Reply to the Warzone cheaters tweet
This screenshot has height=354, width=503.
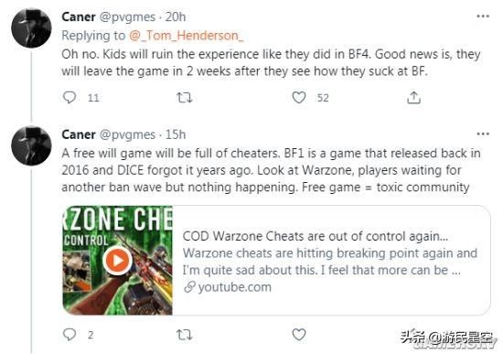click(70, 335)
